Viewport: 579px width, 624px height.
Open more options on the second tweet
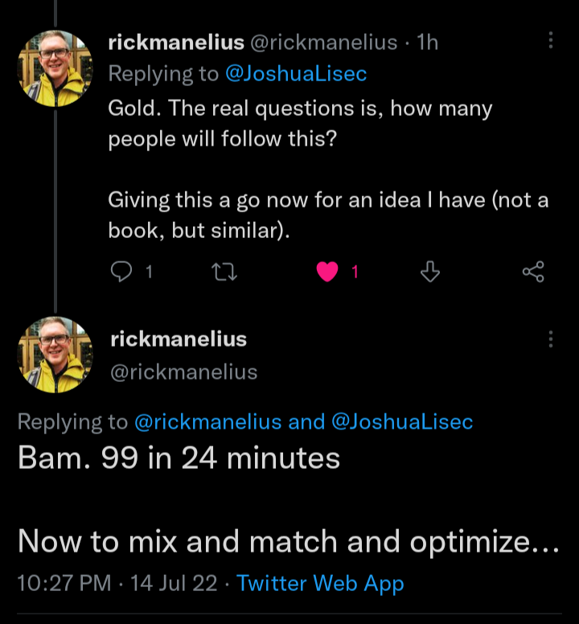551,339
